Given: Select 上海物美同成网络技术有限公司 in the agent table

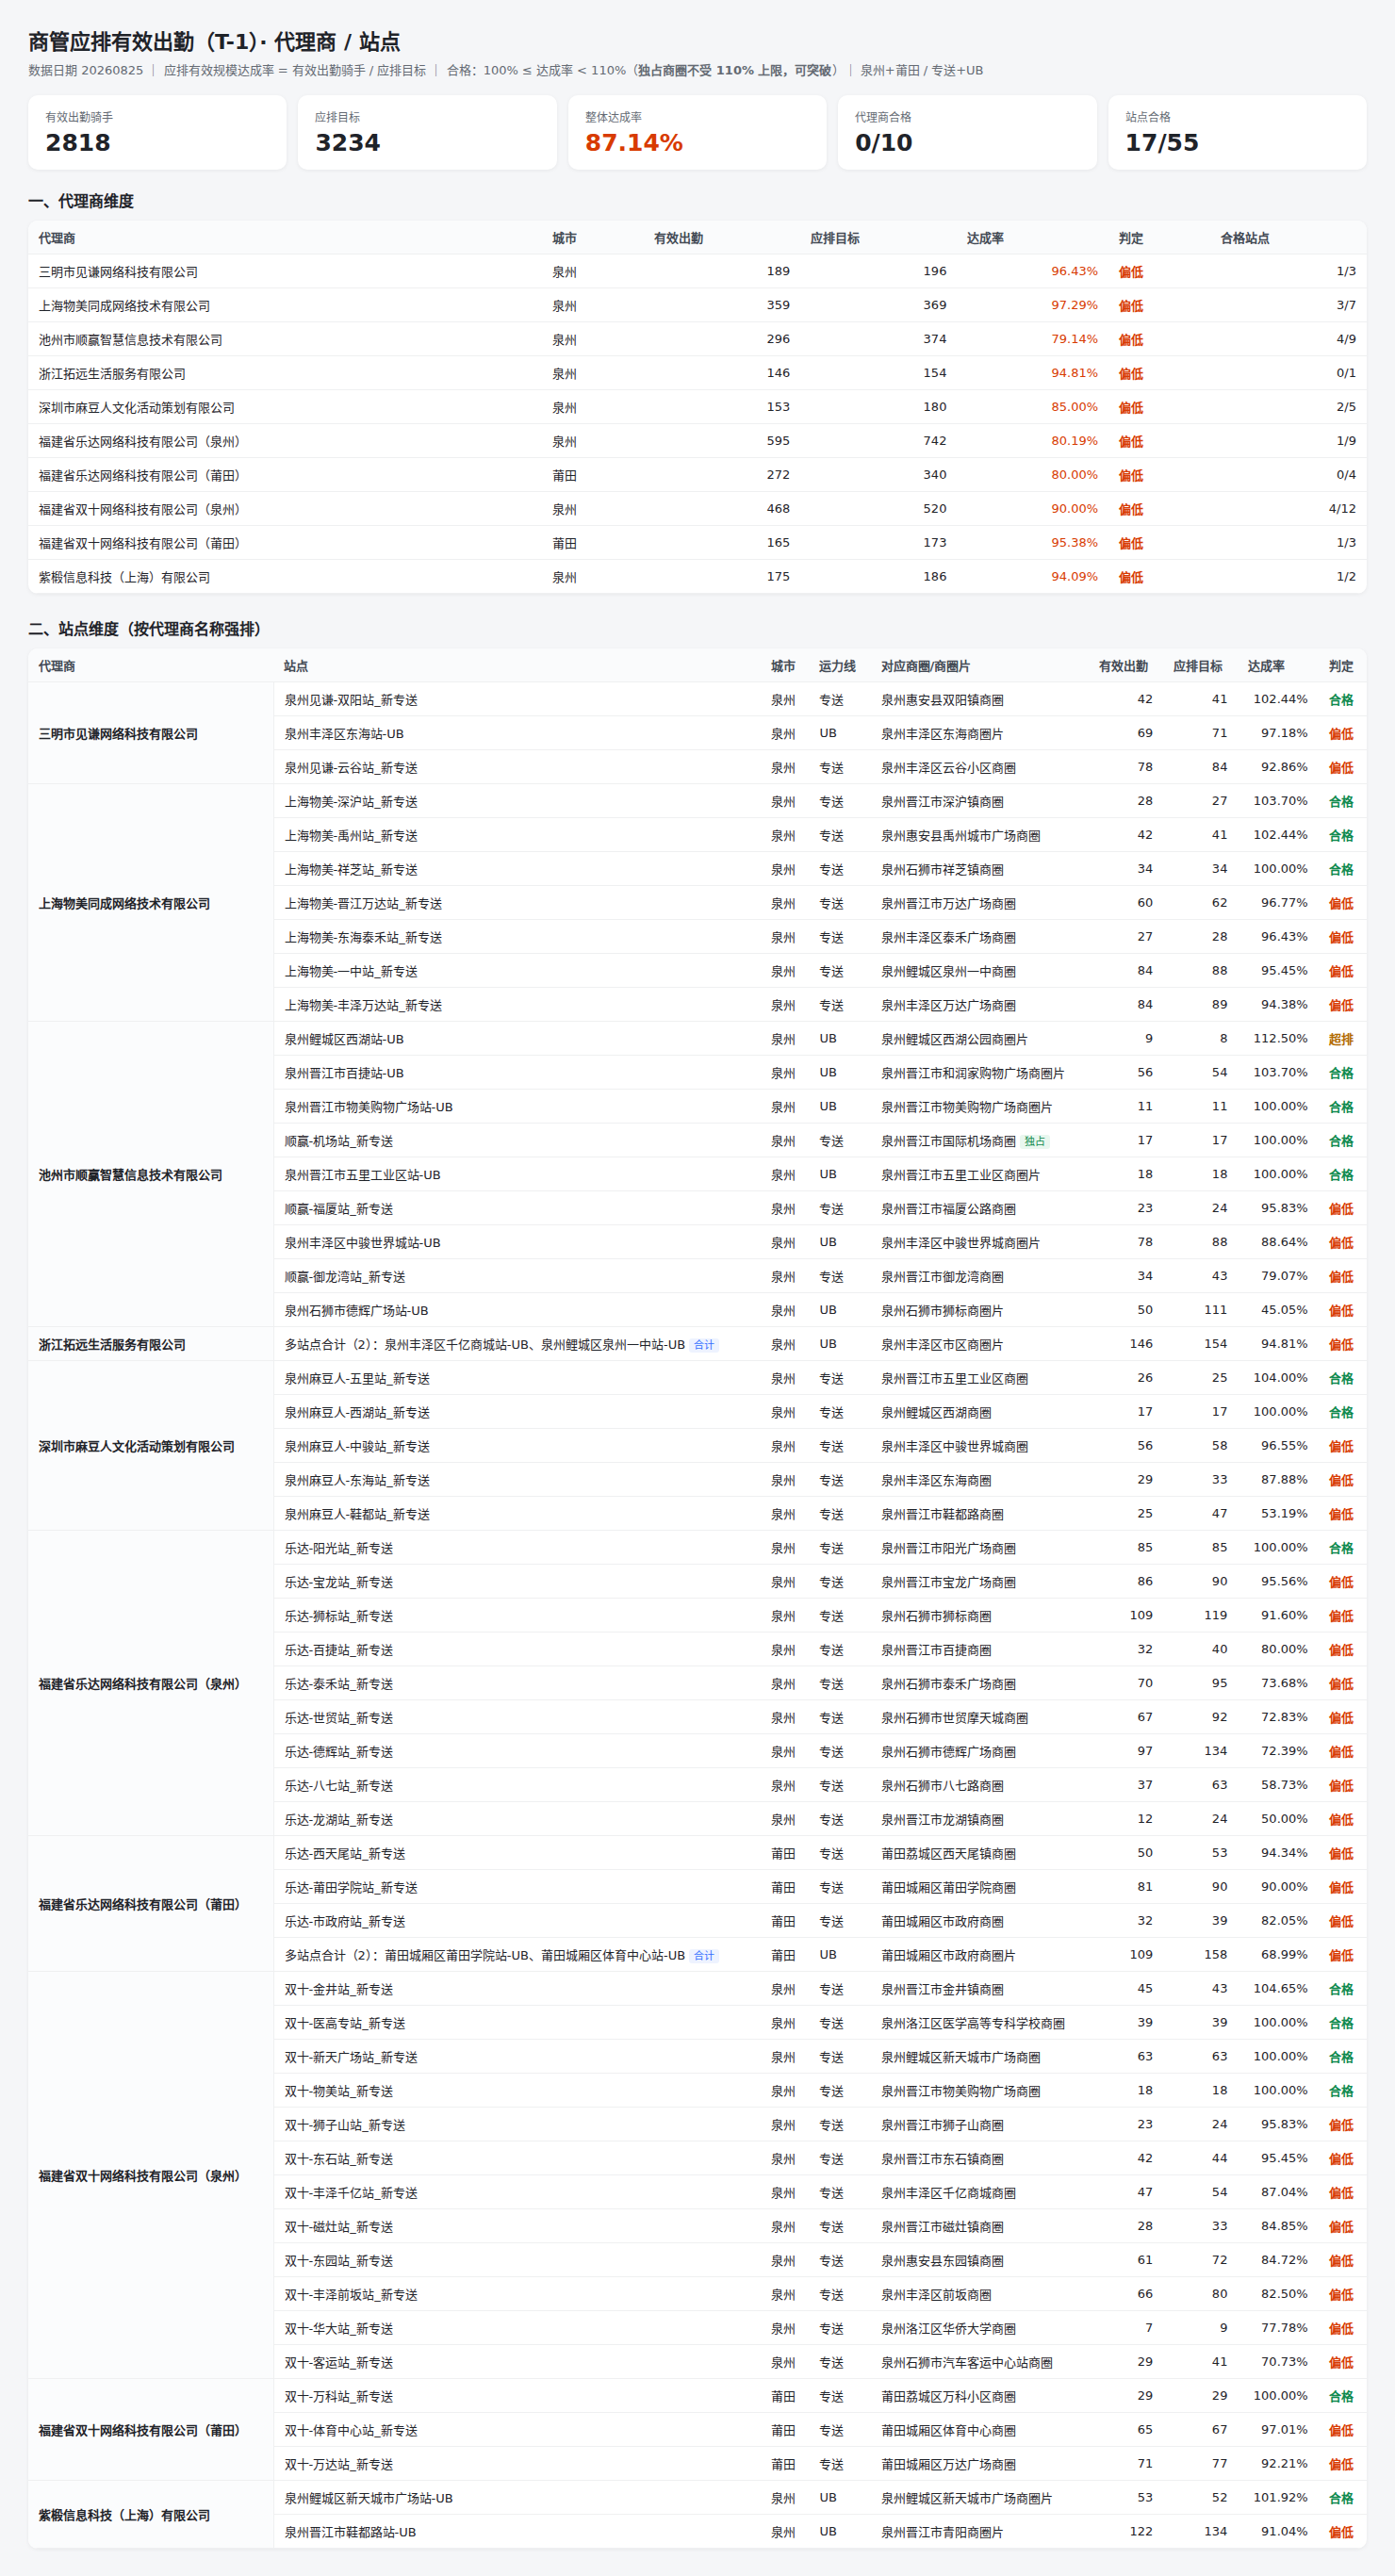Looking at the screenshot, I should coord(124,306).
